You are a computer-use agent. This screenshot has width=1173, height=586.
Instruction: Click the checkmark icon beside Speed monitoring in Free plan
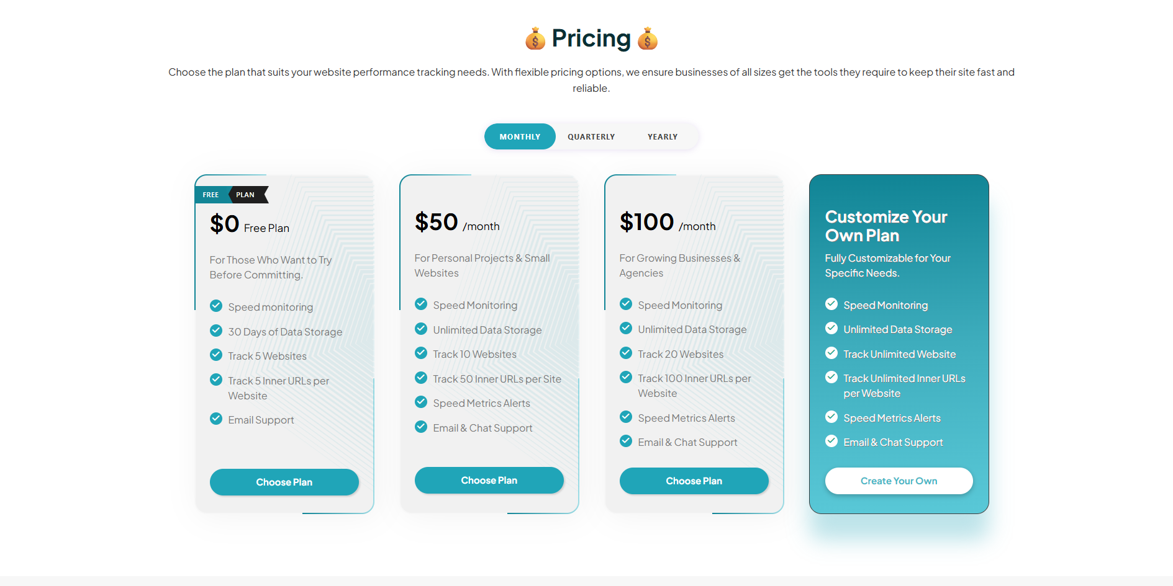pos(216,306)
